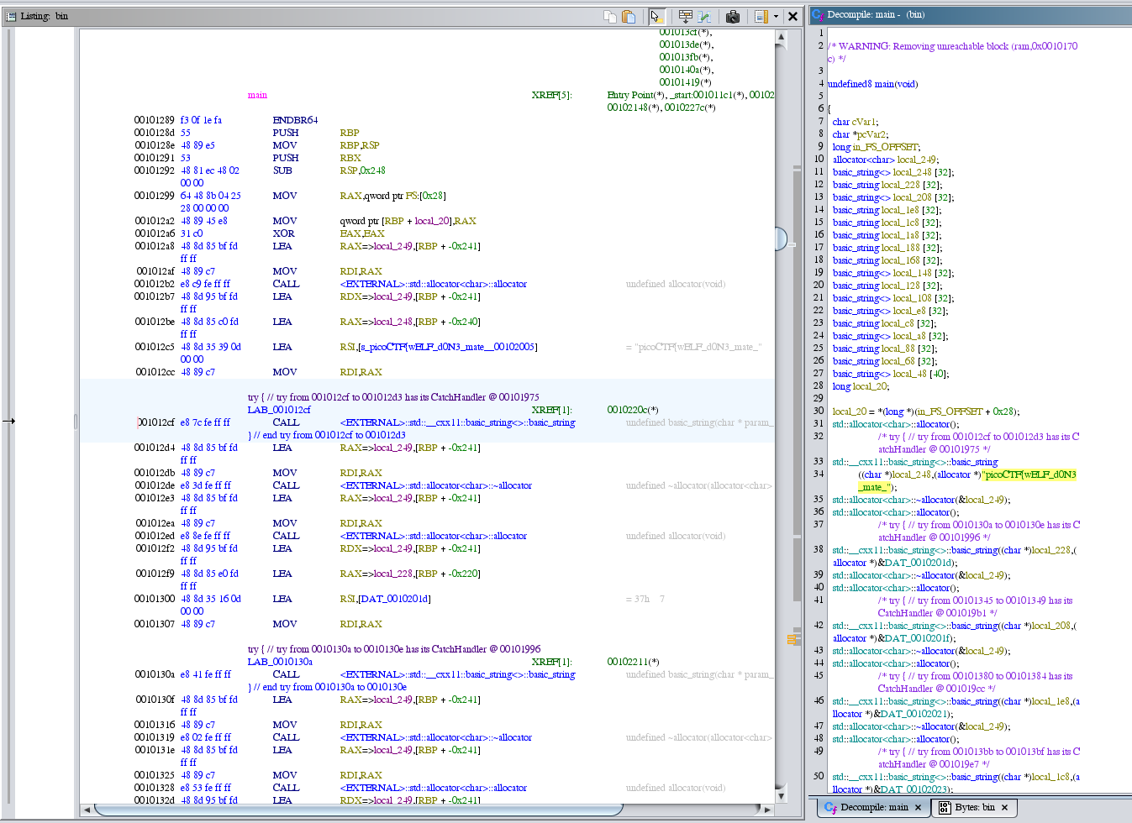1132x823 pixels.
Task: Toggle the mouse hover popup cursor icon
Action: [x=656, y=16]
